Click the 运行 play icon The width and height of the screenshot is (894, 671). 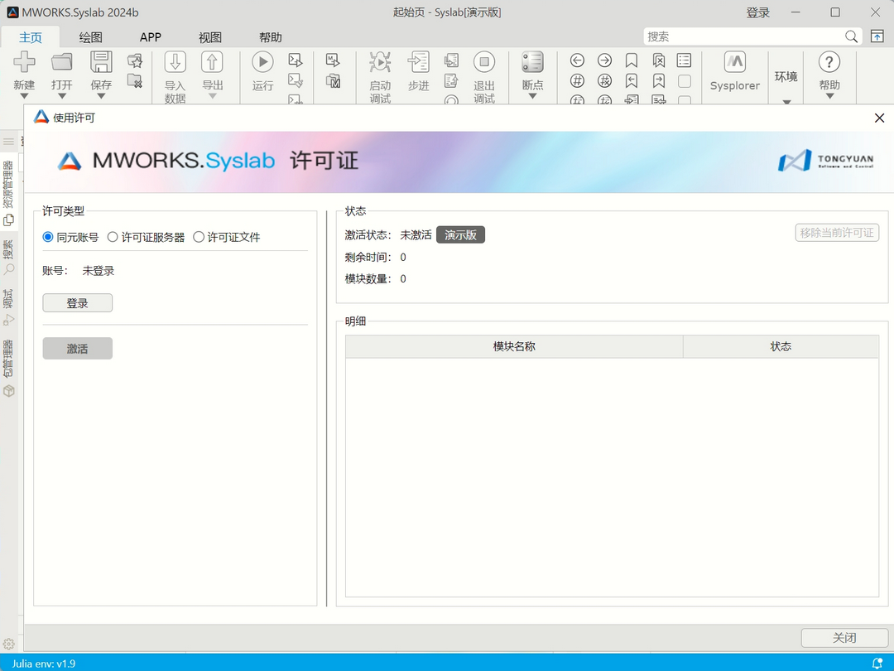(x=263, y=61)
